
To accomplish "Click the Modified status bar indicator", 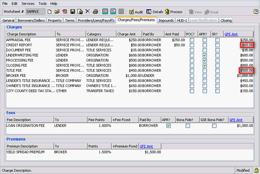I will tap(243, 170).
